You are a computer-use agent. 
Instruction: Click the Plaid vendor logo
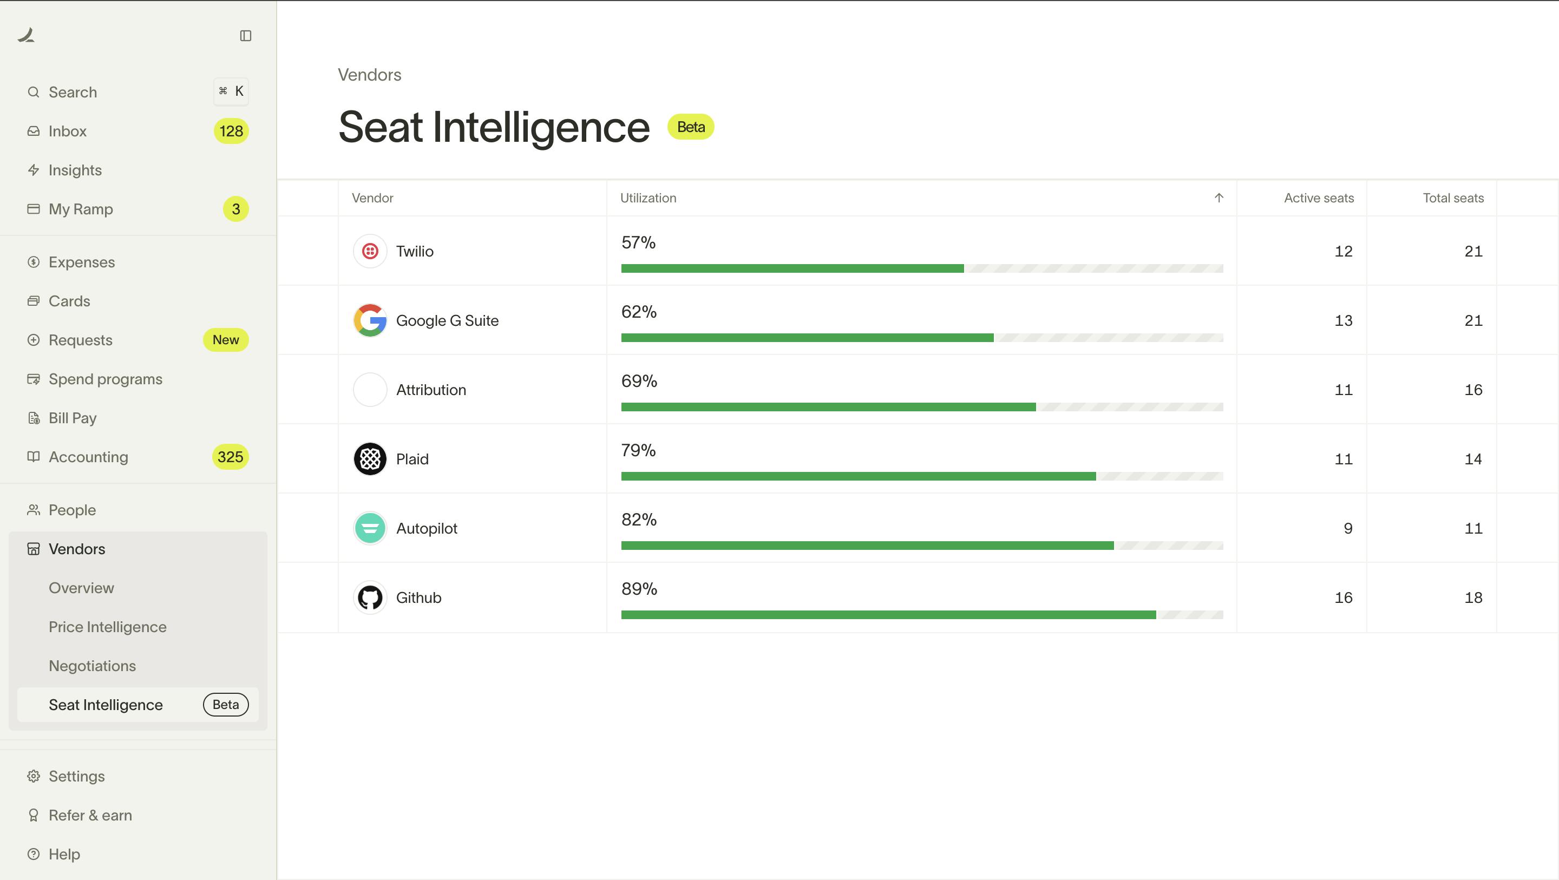370,459
